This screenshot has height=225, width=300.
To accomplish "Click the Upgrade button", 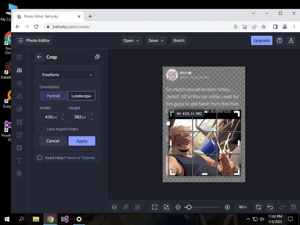I will (262, 40).
